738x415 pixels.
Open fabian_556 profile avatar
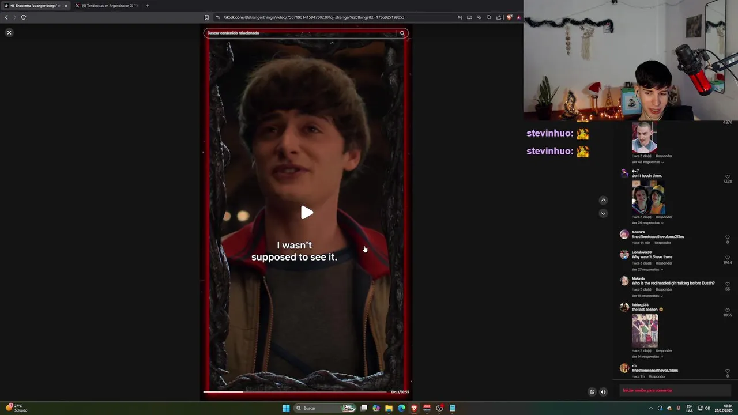[x=624, y=307]
